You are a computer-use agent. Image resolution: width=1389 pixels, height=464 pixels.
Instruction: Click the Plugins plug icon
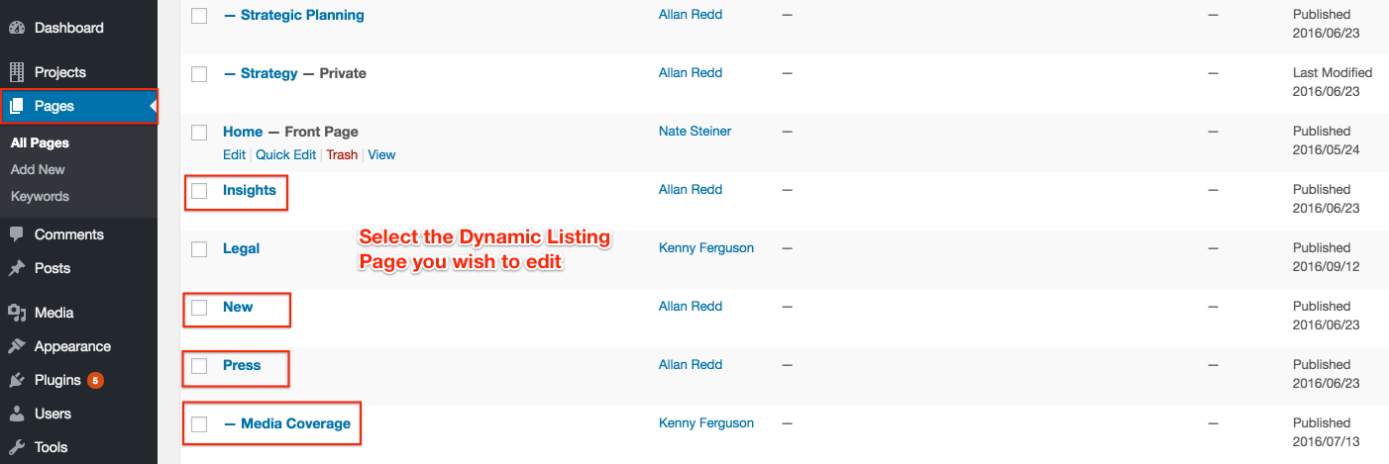(x=17, y=380)
